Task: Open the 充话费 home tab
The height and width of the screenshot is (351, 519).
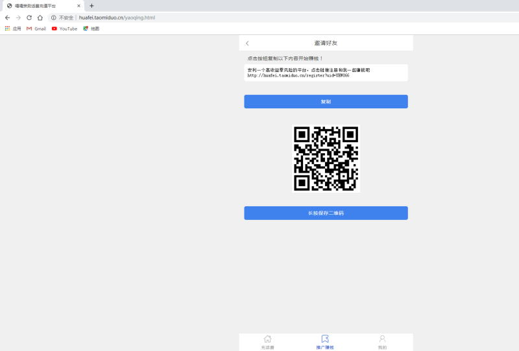Action: pos(267,342)
